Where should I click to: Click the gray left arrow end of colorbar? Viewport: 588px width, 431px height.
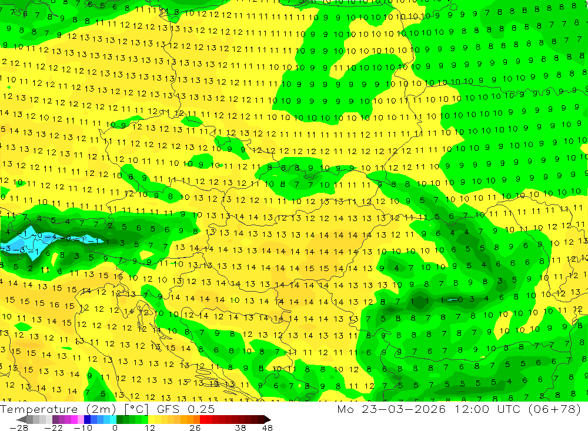tap(21, 419)
